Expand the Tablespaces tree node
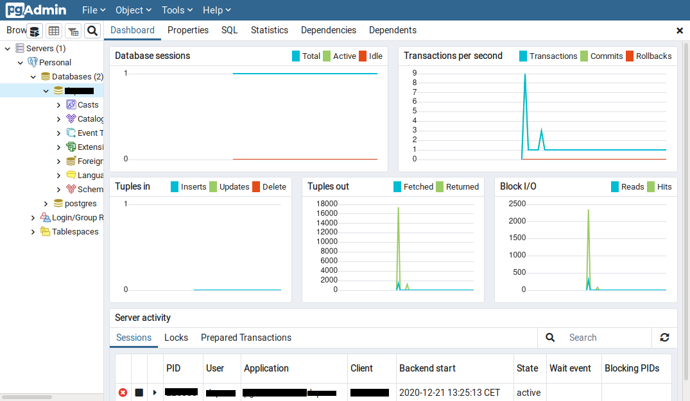The width and height of the screenshot is (690, 401). (x=33, y=232)
